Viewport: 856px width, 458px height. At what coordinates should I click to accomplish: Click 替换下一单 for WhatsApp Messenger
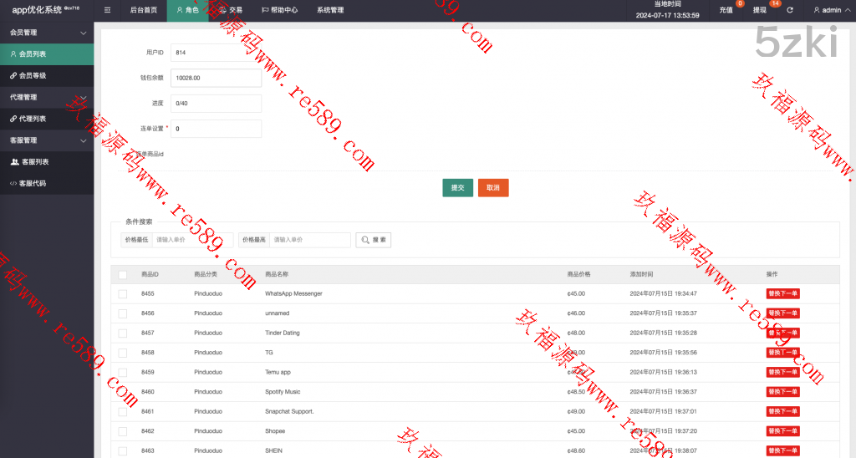pos(782,294)
